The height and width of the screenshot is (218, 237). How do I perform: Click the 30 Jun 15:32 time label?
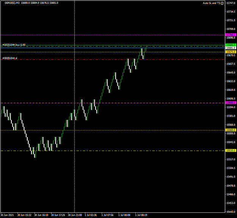[x=24, y=215]
